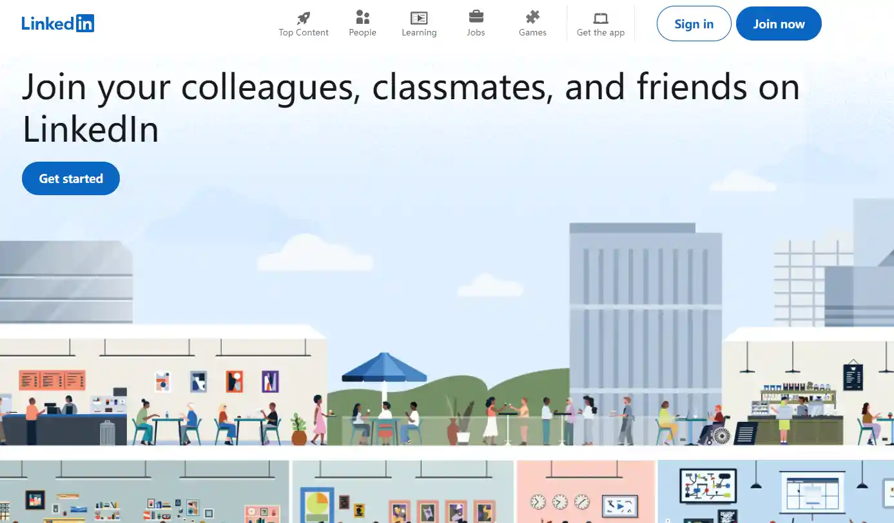Click the Jobs briefcase icon
Viewport: 894px width, 523px height.
point(476,17)
